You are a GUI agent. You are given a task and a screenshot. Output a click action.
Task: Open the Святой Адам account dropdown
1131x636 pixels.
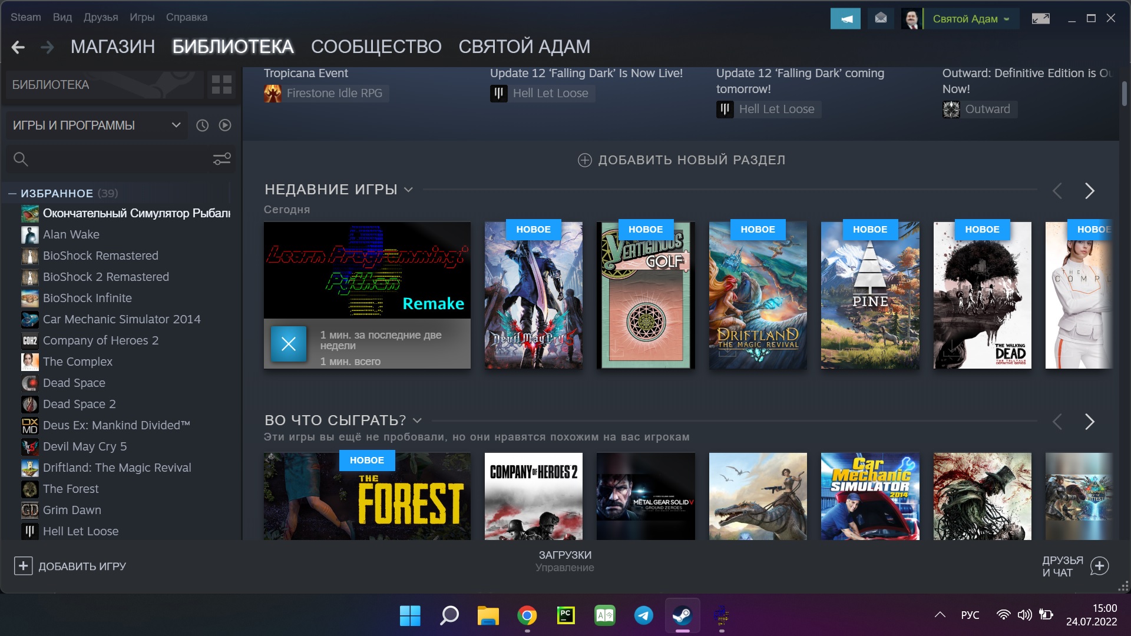click(x=971, y=19)
